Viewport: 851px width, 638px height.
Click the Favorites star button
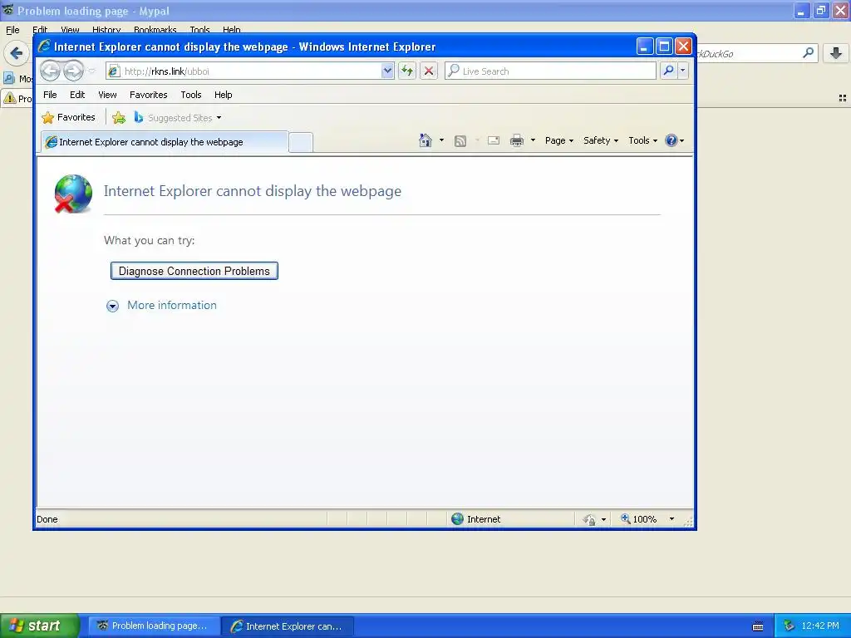[x=68, y=117]
